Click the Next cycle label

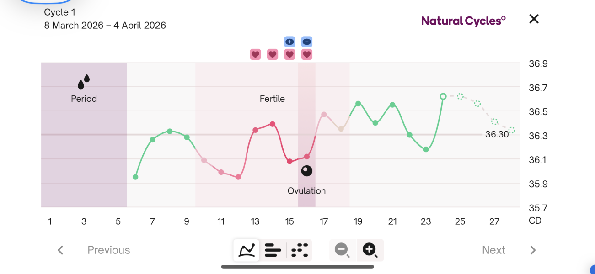(493, 250)
